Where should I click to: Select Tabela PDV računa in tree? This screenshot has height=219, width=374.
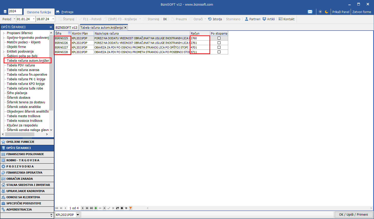(x=21, y=65)
